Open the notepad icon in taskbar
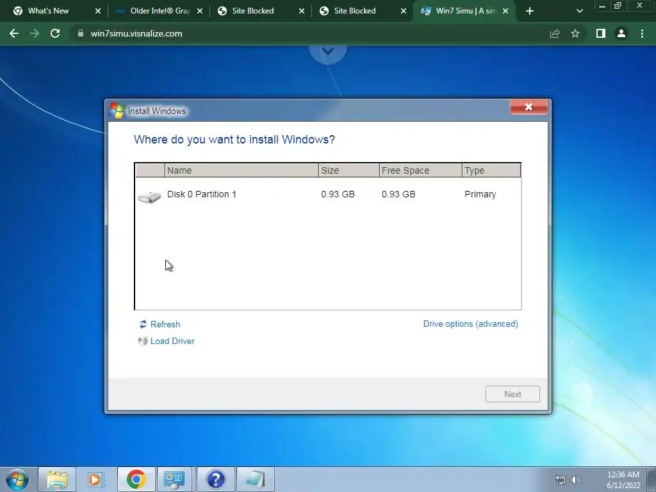The image size is (656, 492). [255, 479]
